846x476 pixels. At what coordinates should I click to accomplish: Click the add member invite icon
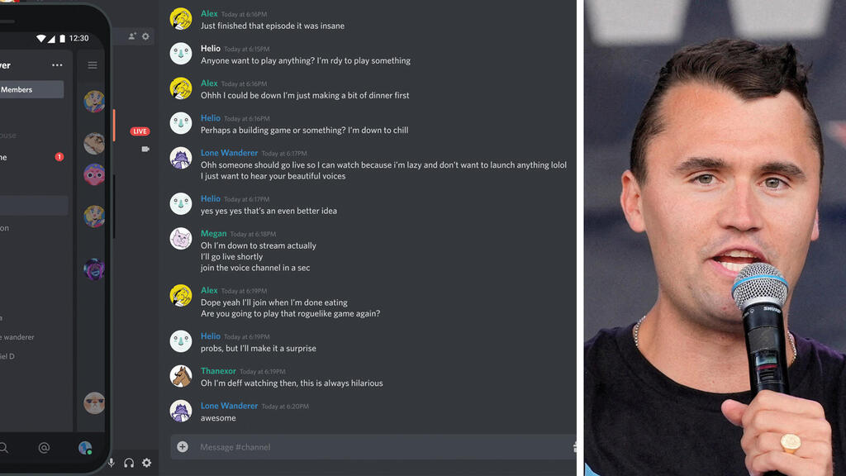(132, 36)
